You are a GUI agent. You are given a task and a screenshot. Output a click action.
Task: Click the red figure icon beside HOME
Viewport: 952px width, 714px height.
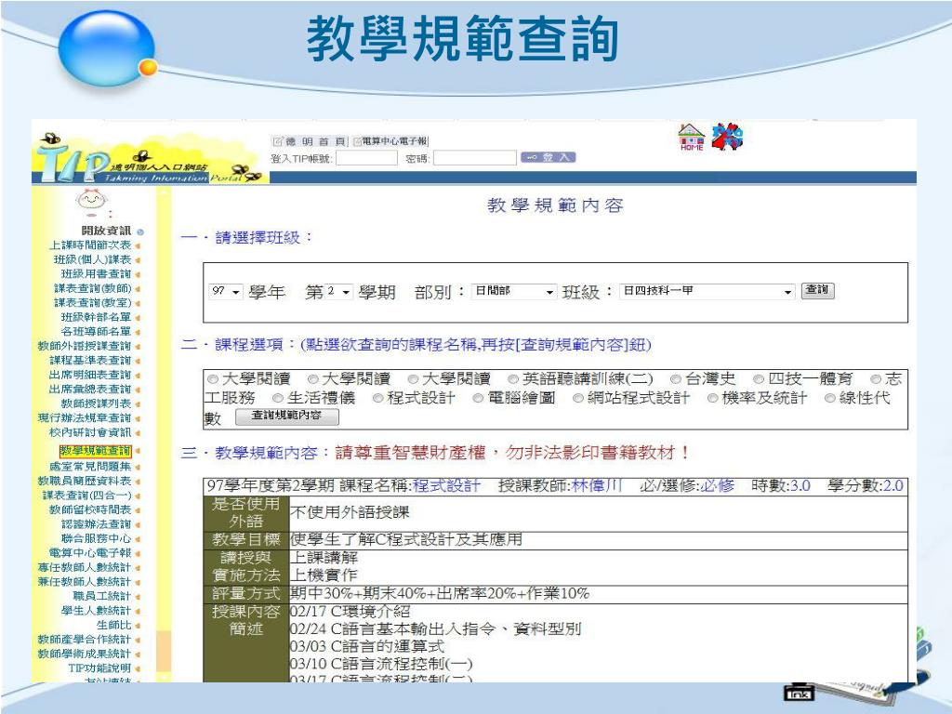pyautogui.click(x=727, y=137)
